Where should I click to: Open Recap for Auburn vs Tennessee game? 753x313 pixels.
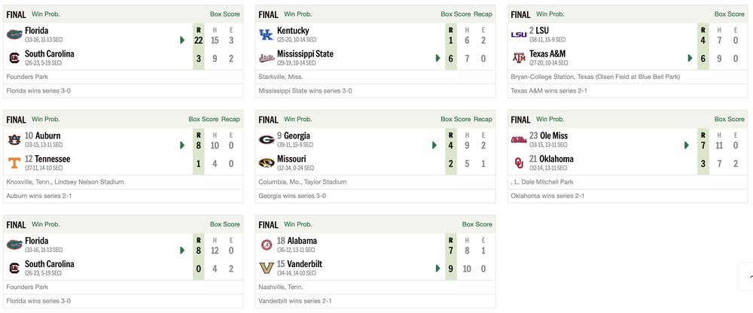point(230,119)
